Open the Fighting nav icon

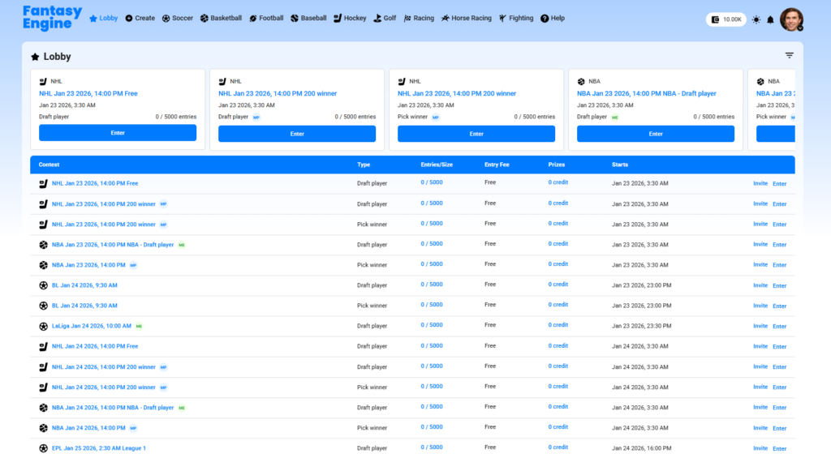[x=503, y=18]
